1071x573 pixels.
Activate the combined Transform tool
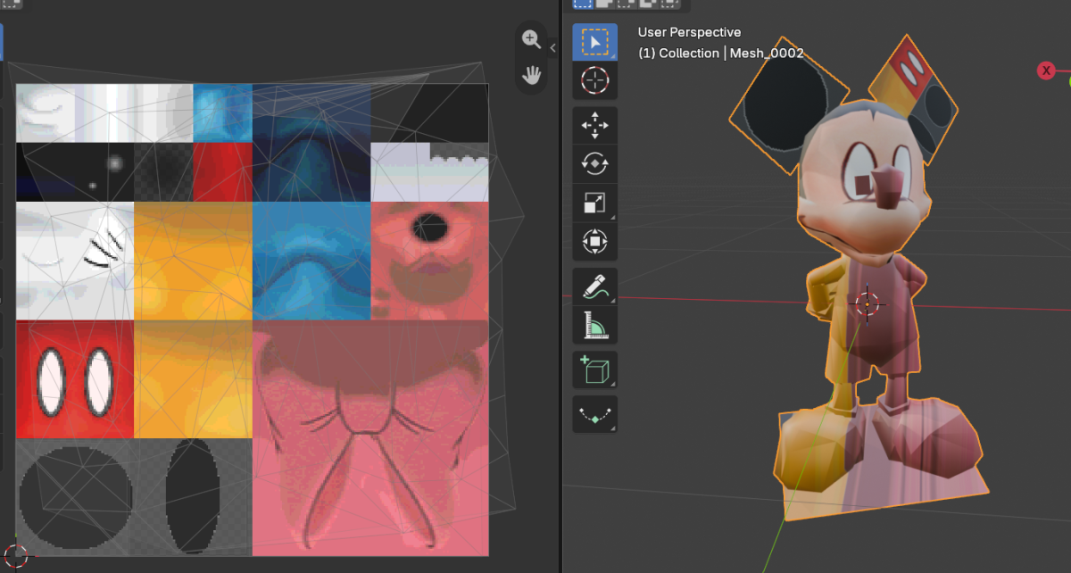[594, 241]
